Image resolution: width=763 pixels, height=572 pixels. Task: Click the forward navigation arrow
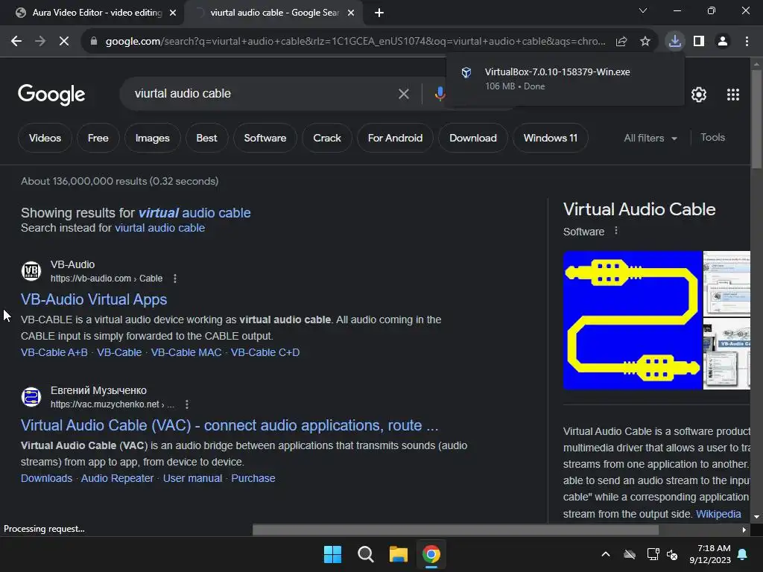40,42
